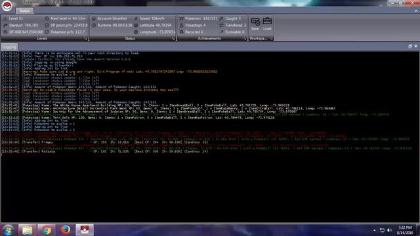
Task: Click the Longitude globe icon
Action: 136,32
